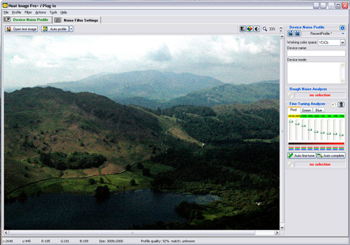Viewport: 350px width, 245px height.
Task: Open the Help menu
Action: (64, 12)
